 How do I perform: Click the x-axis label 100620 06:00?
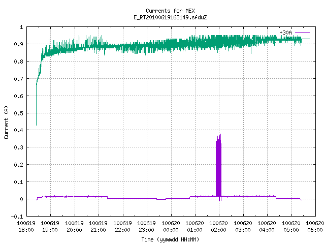click(315, 227)
